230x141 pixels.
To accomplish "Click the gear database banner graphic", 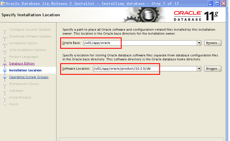I will pos(144,15).
